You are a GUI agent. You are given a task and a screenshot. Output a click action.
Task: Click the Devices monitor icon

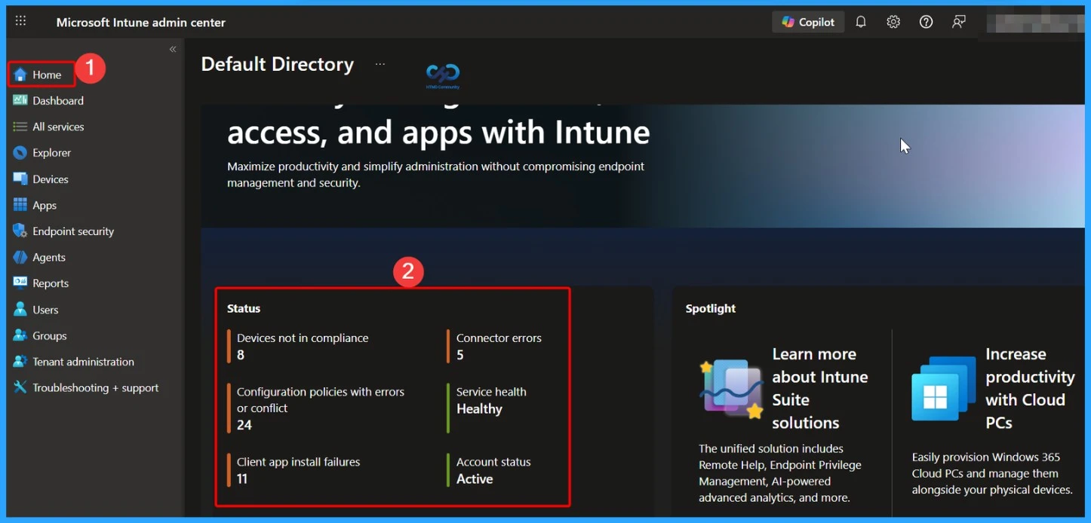pyautogui.click(x=20, y=179)
